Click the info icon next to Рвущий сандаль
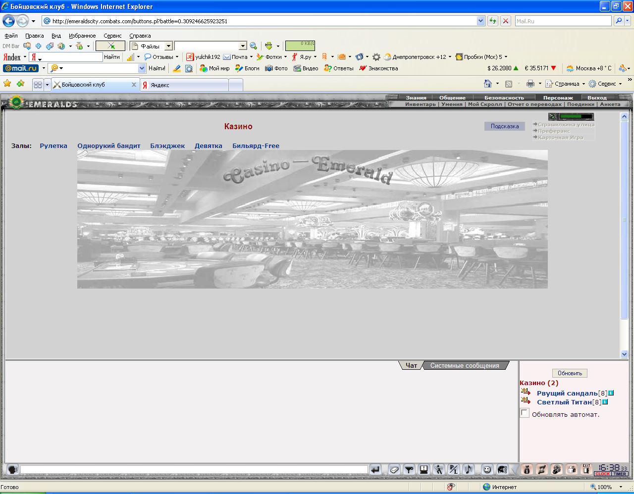 (x=611, y=393)
